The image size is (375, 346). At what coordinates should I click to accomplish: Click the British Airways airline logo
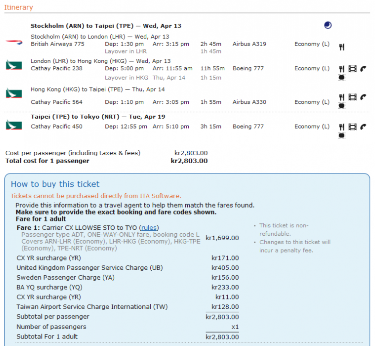tap(14, 43)
